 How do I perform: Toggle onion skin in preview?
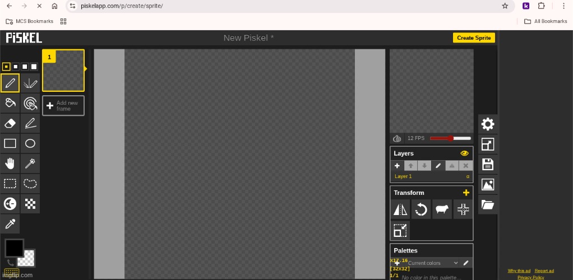click(397, 138)
